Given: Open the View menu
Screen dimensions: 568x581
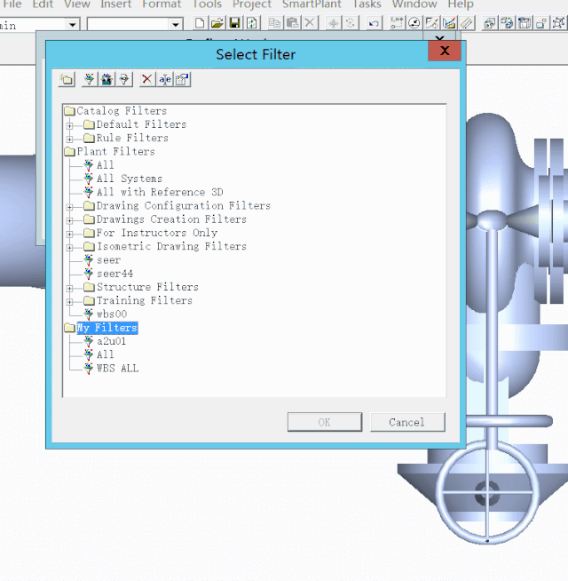Looking at the screenshot, I should [77, 4].
